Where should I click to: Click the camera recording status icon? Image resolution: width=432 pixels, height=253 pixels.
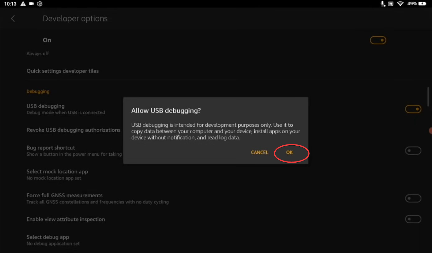[31, 4]
